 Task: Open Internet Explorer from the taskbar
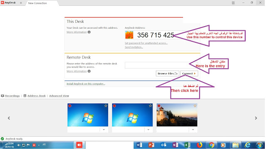point(247,145)
